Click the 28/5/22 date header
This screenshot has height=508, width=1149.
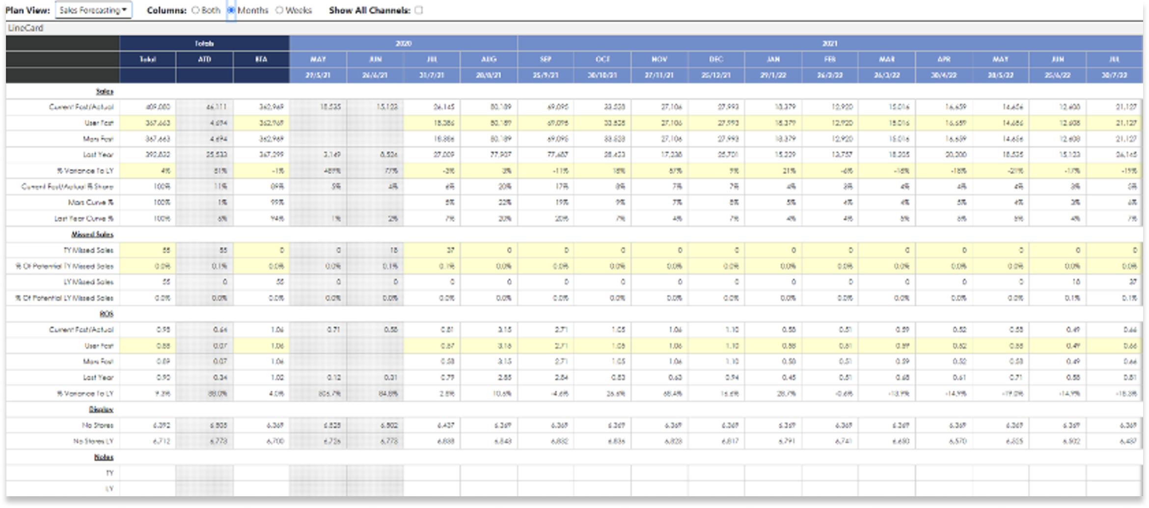(1001, 75)
